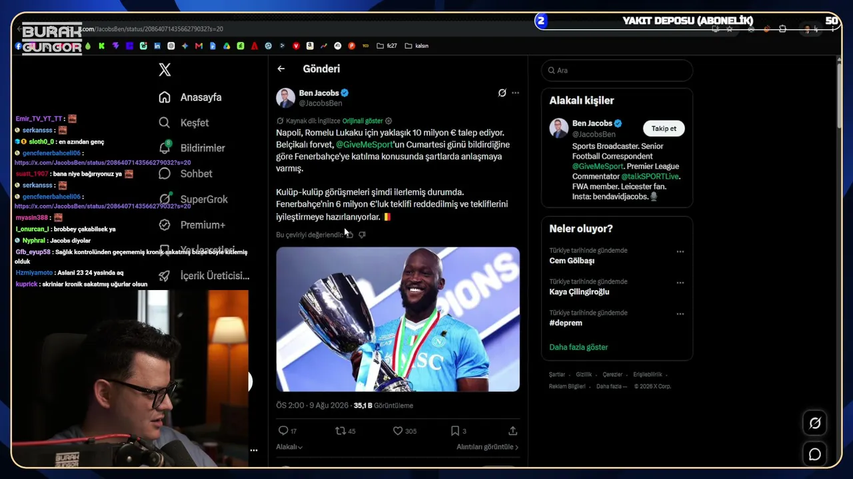This screenshot has width=853, height=479.
Task: Open Sohbet in the sidebar
Action: [185, 174]
